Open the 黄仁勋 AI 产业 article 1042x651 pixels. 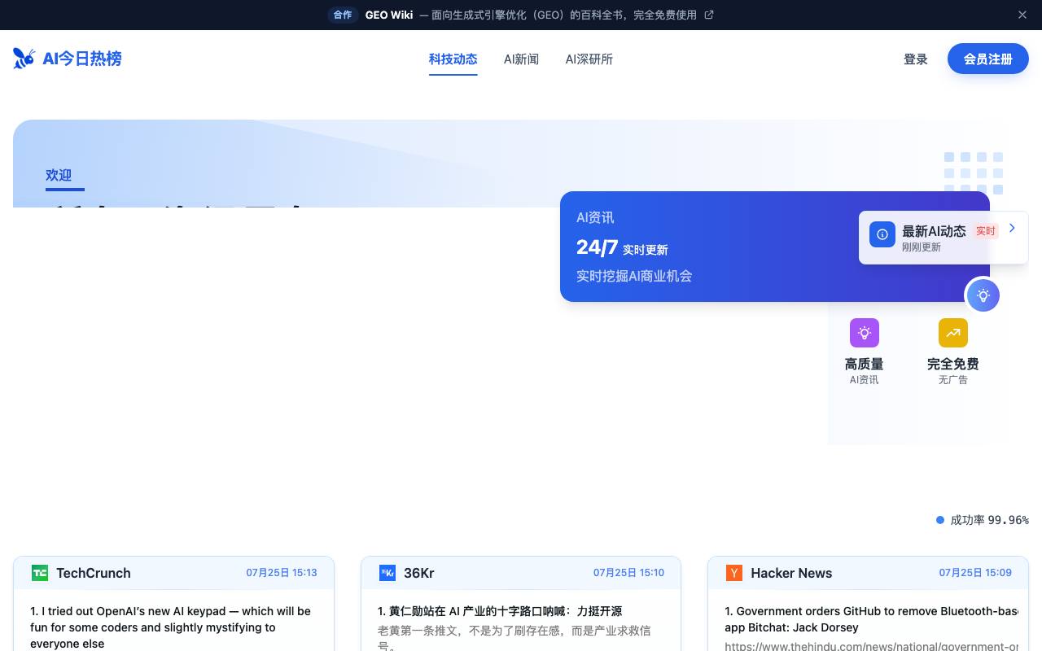click(x=500, y=611)
